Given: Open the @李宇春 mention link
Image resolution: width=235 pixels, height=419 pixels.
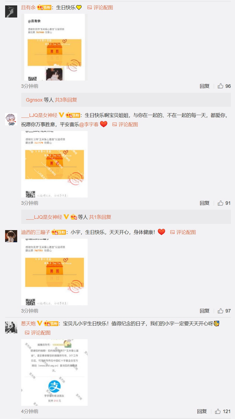Looking at the screenshot, I should tap(89, 124).
